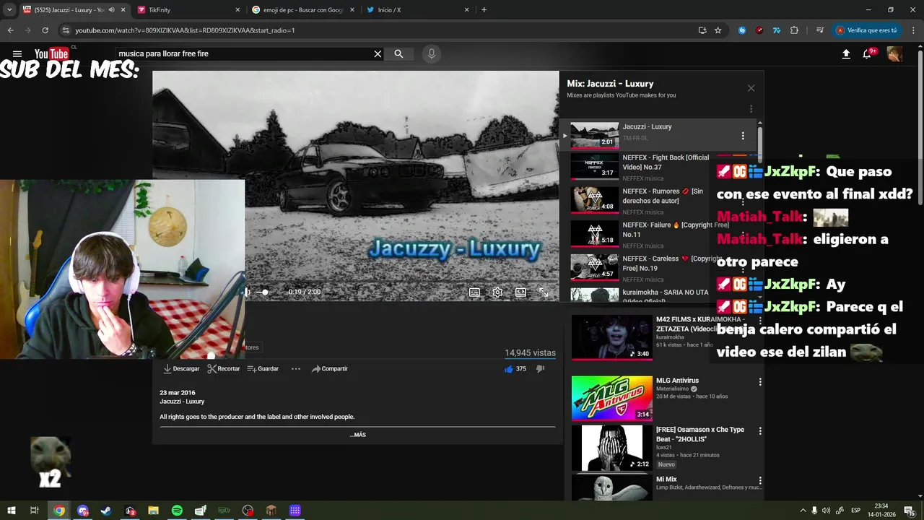This screenshot has height=520, width=924.
Task: Click the Descargar button
Action: [181, 369]
